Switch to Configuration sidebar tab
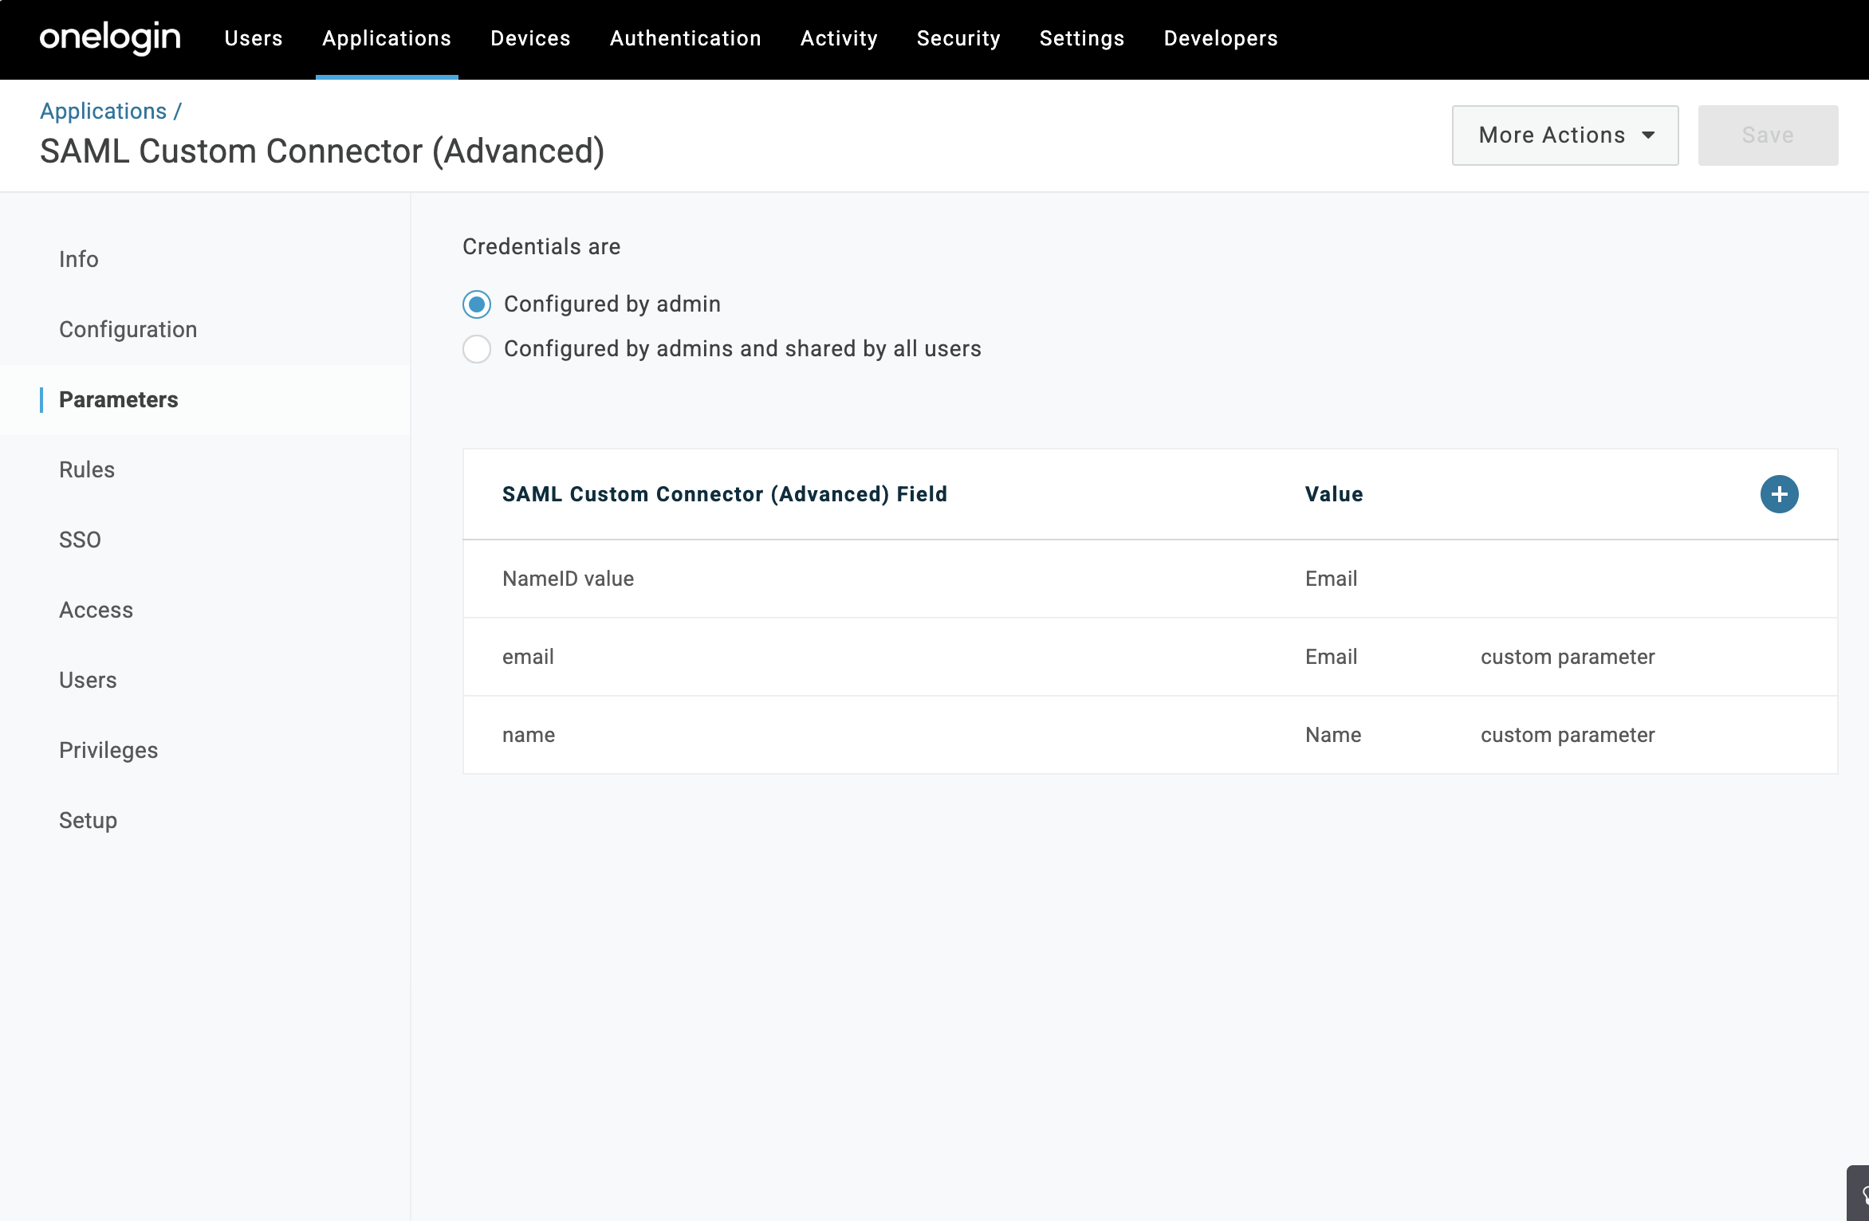Screen dimensions: 1869x1221 (x=128, y=329)
